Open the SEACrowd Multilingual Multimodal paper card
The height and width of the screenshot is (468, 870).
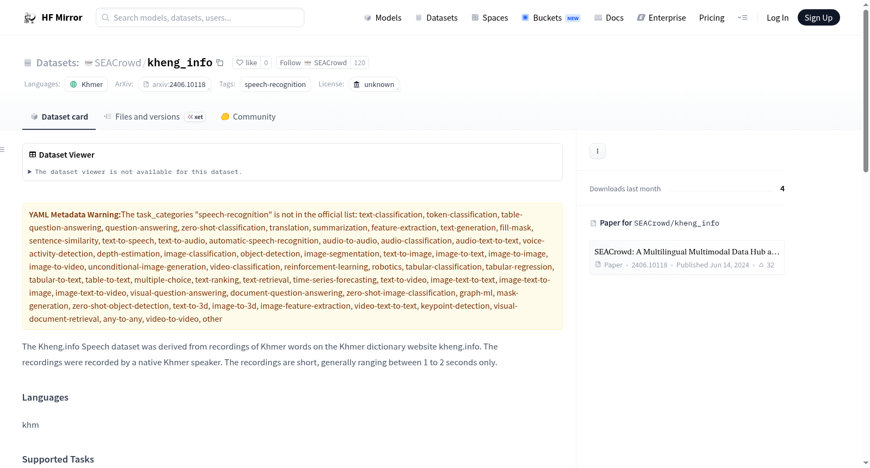pyautogui.click(x=687, y=258)
